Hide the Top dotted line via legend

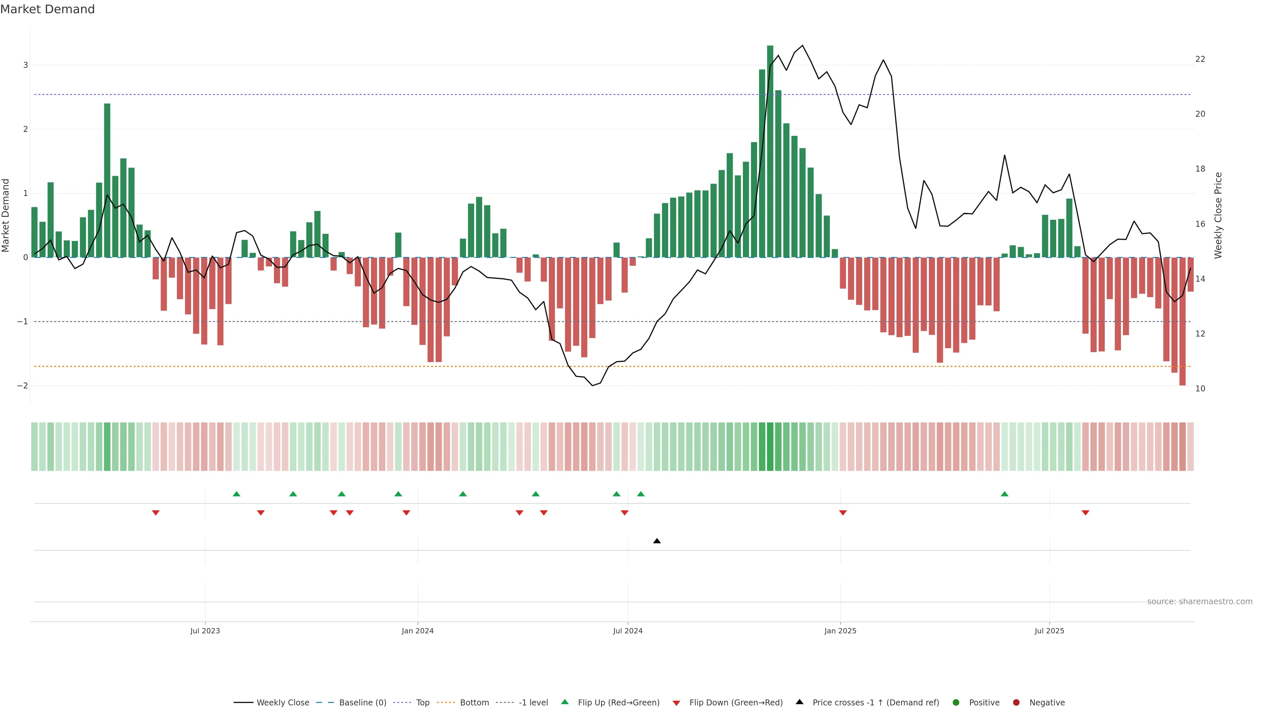(x=422, y=703)
